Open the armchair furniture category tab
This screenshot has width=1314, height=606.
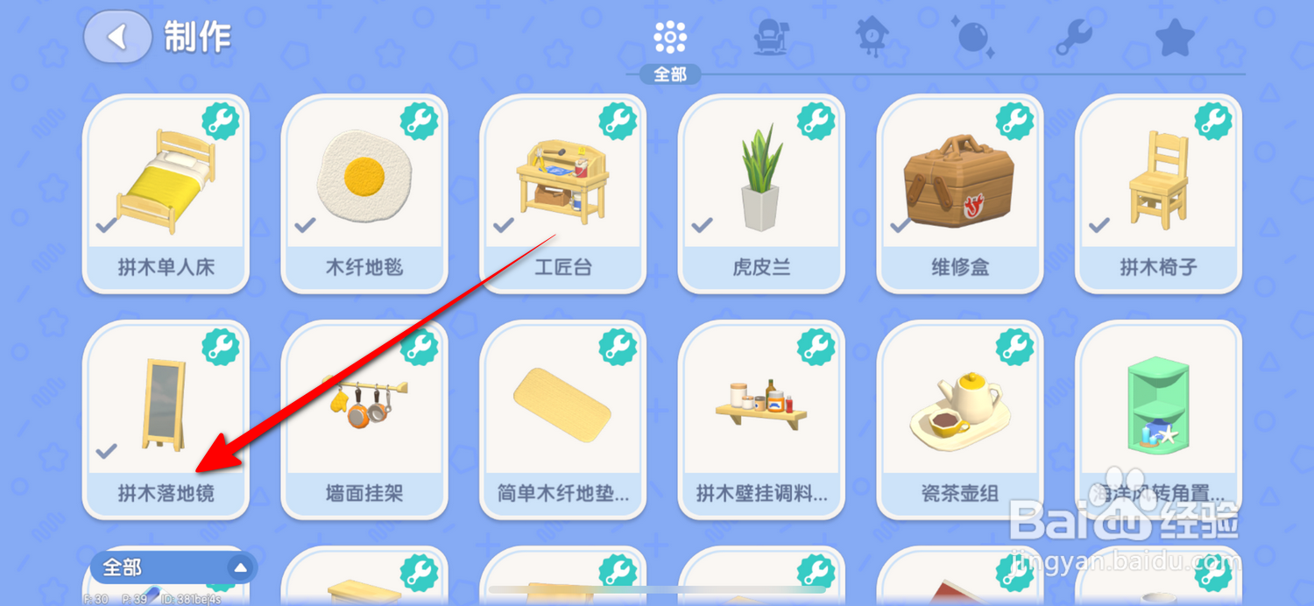(x=772, y=38)
